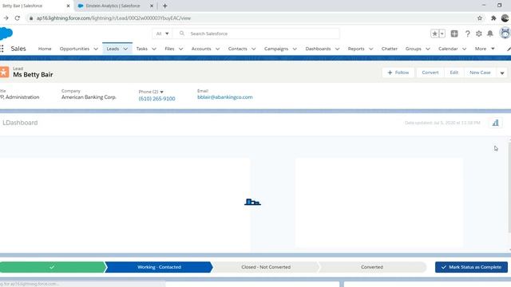This screenshot has height=287, width=511.
Task: Expand the Files tab chevron
Action: click(x=181, y=49)
